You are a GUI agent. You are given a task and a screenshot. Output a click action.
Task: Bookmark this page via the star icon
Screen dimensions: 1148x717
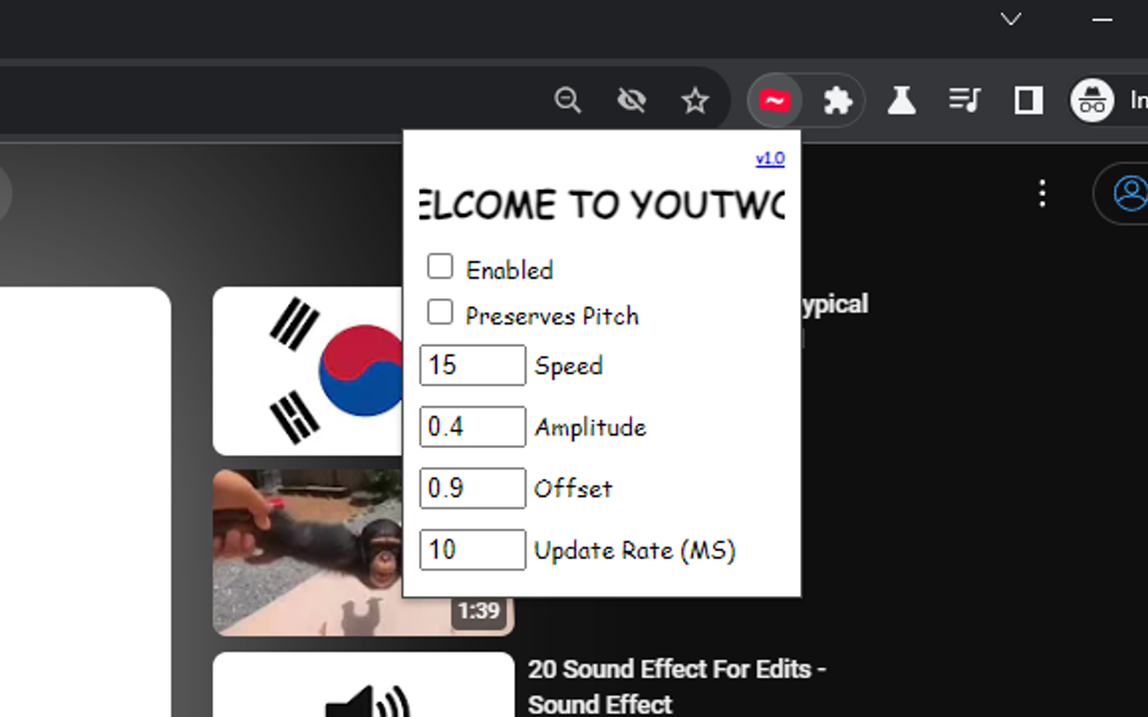(695, 100)
